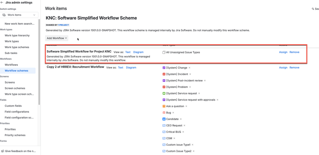Open Priorities in the sidebar

pos(10,129)
